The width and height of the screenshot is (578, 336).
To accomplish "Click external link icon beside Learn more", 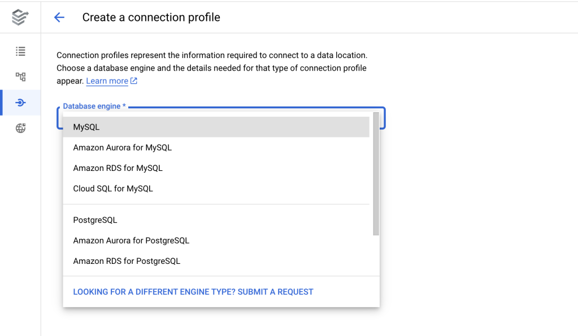I will pyautogui.click(x=134, y=81).
